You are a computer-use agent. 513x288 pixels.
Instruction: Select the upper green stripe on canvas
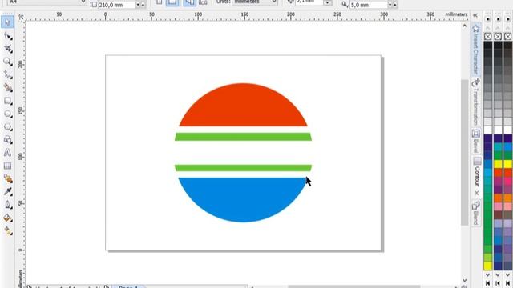tap(243, 137)
